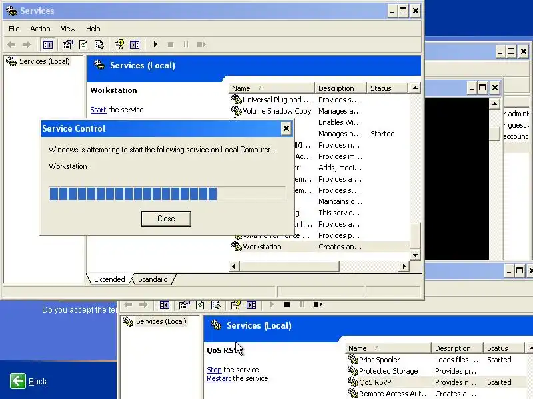This screenshot has width=533, height=399.
Task: Click Stop the service link for QoS RSVP
Action: [214, 370]
